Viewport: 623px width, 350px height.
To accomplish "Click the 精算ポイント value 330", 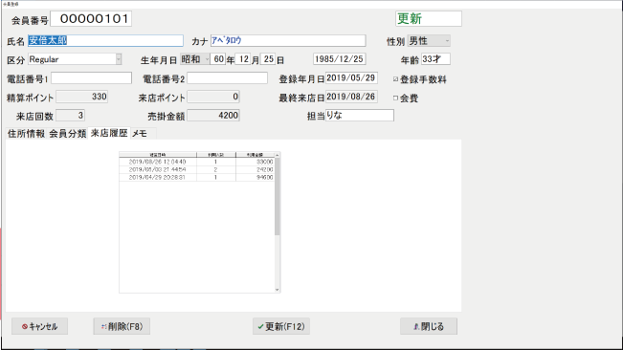I will pyautogui.click(x=82, y=97).
